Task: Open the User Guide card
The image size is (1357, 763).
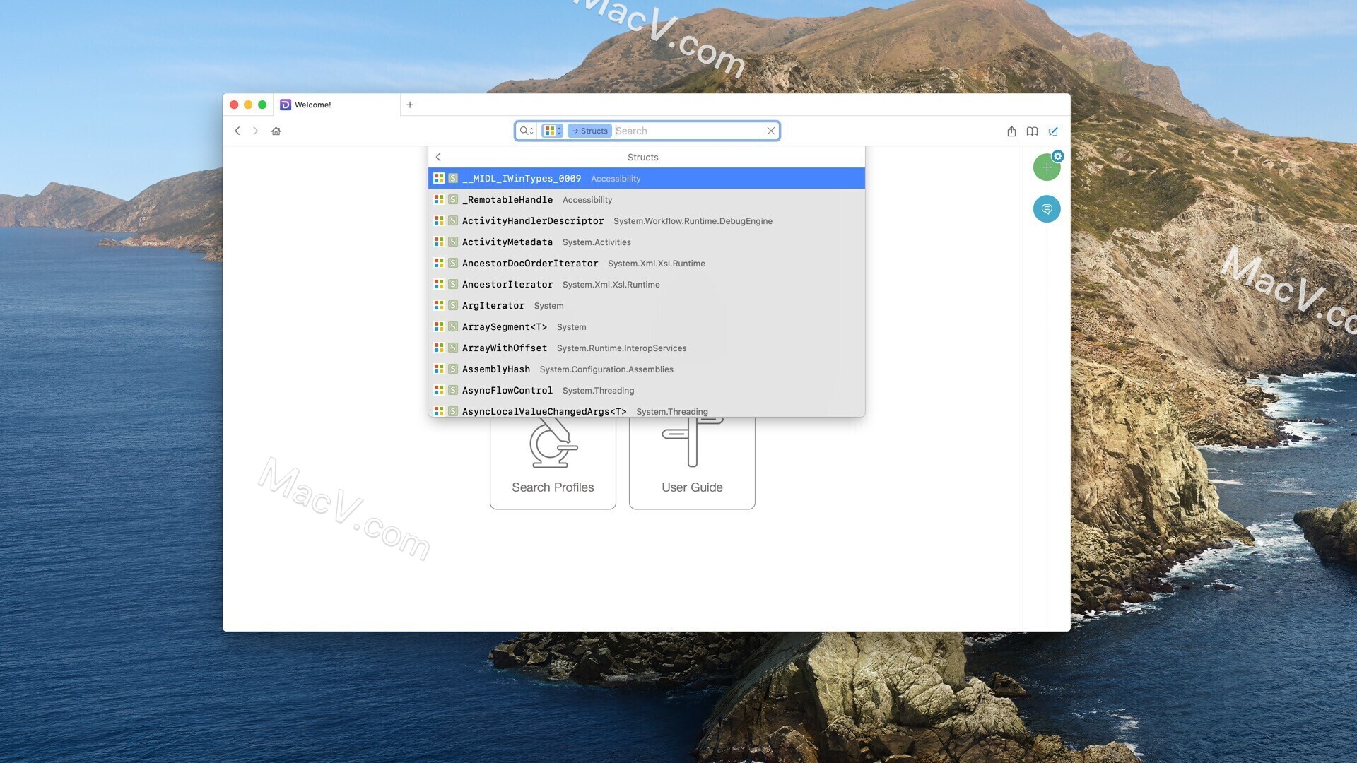Action: [x=692, y=459]
